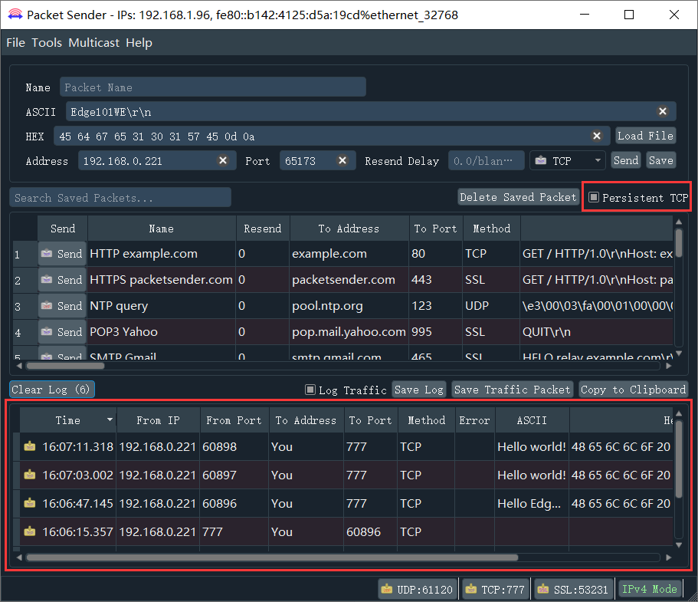Click the TCP:777 status bar indicator
698x602 pixels.
tap(496, 589)
